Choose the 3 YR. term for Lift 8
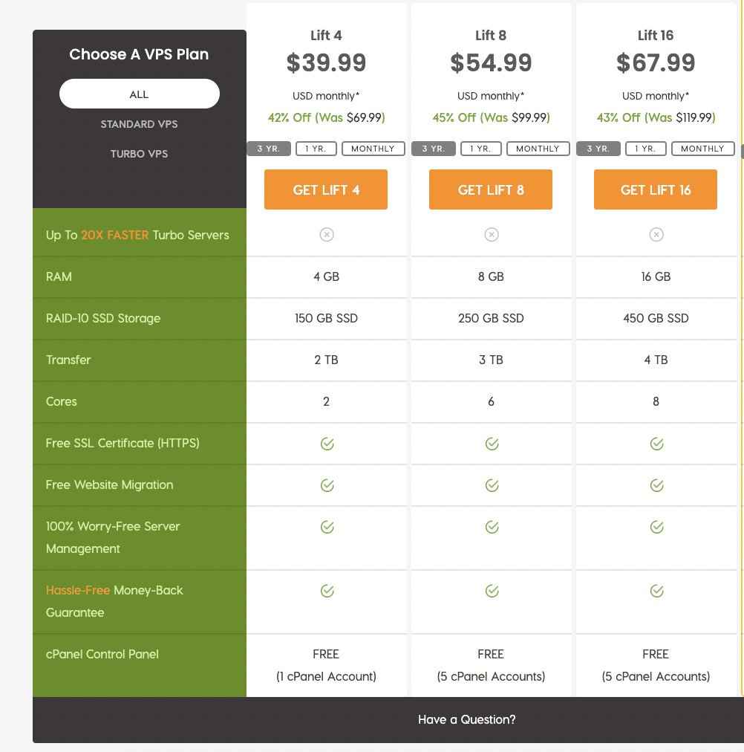This screenshot has width=744, height=752. pyautogui.click(x=434, y=149)
